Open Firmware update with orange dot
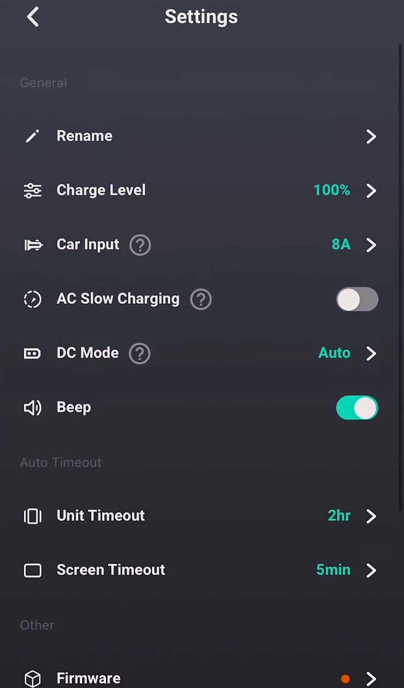 [201, 678]
